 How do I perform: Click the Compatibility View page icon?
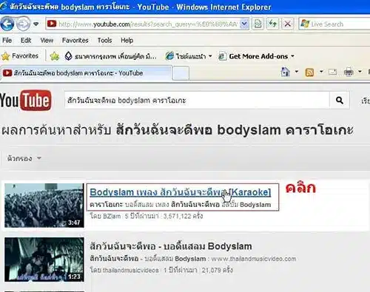coord(258,24)
